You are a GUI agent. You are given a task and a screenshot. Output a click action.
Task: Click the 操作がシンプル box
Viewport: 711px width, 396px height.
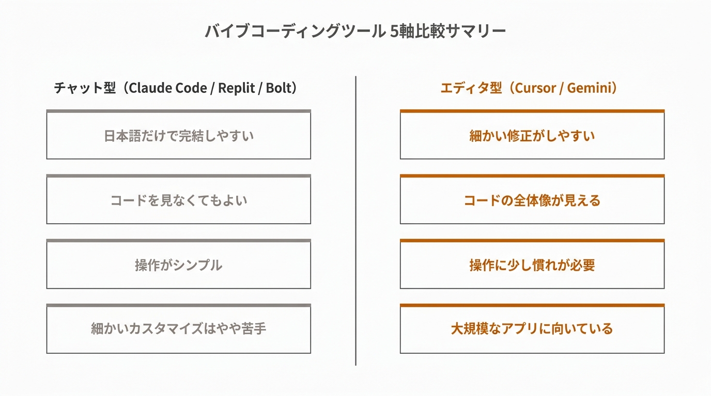(178, 265)
